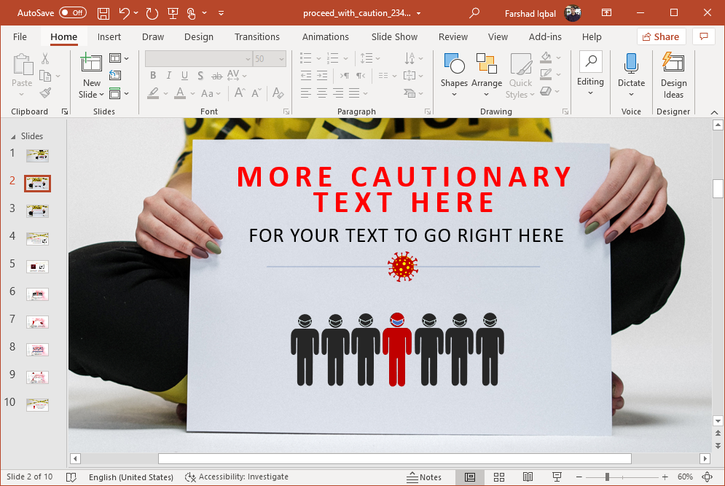Select slide 5 thumbnail
The width and height of the screenshot is (725, 486).
tap(37, 267)
